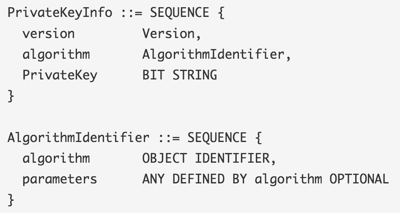
Task: Click the OPTIONAL keyword
Action: pos(359,179)
